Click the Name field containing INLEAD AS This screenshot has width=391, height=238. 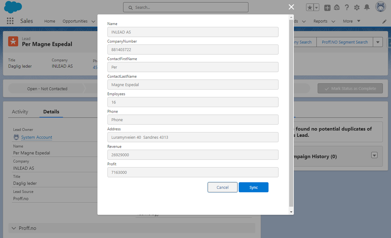(193, 32)
